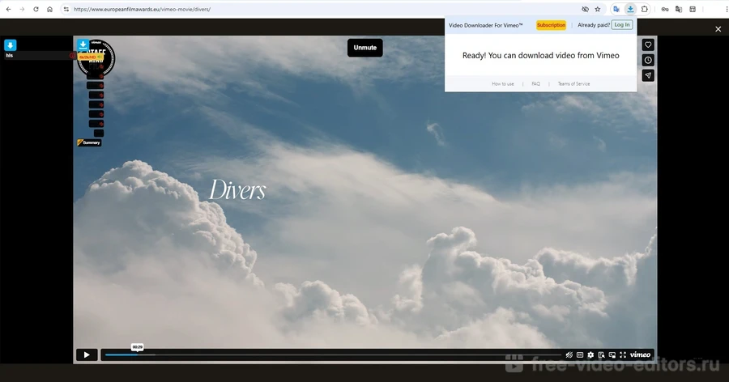
Task: Log In to the Vimeo downloader
Action: point(621,25)
